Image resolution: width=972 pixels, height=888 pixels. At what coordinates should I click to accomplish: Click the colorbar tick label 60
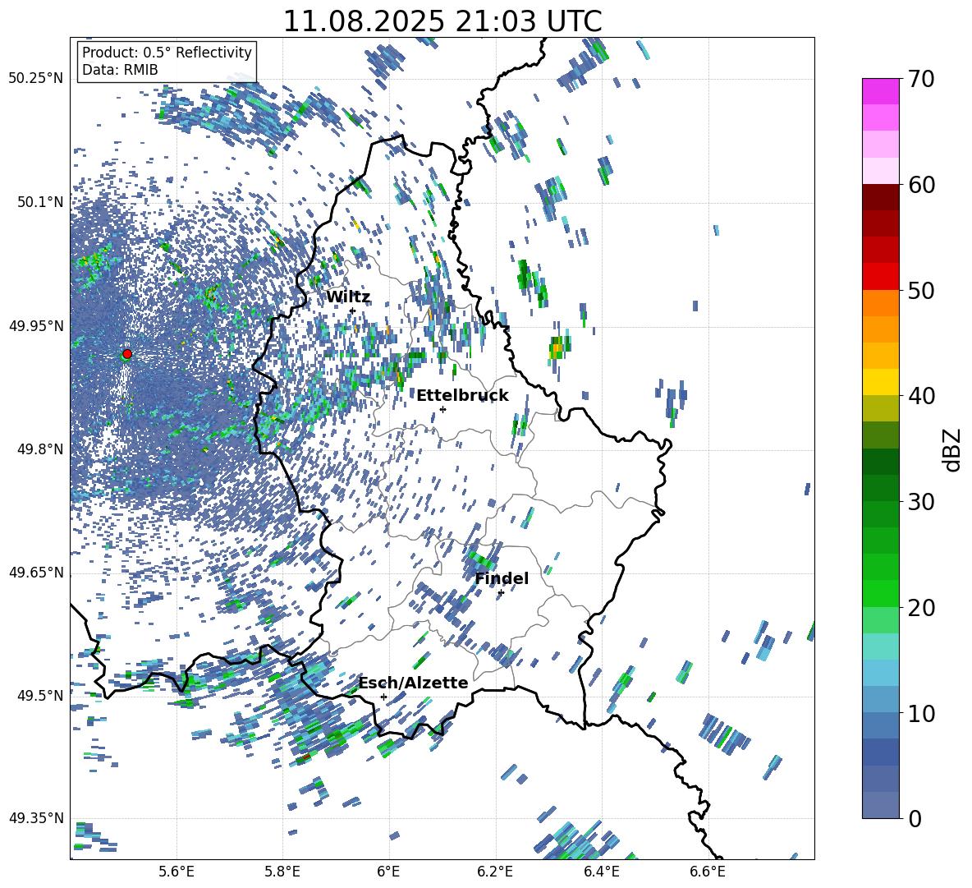coord(921,185)
